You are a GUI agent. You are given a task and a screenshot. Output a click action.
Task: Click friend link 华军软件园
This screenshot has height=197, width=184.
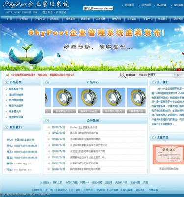point(72,182)
